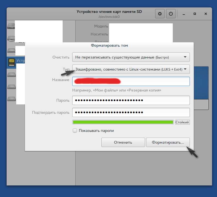Image resolution: width=217 pixels, height=197 pixels.
Task: Click the Стойкий strength label
Action: [x=182, y=122]
